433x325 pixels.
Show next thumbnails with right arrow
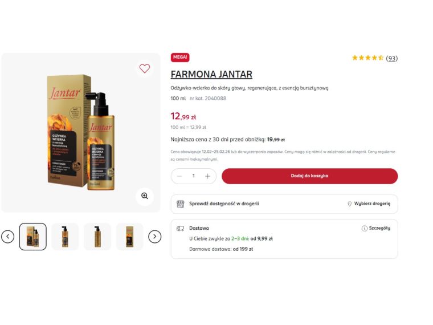pos(154,237)
